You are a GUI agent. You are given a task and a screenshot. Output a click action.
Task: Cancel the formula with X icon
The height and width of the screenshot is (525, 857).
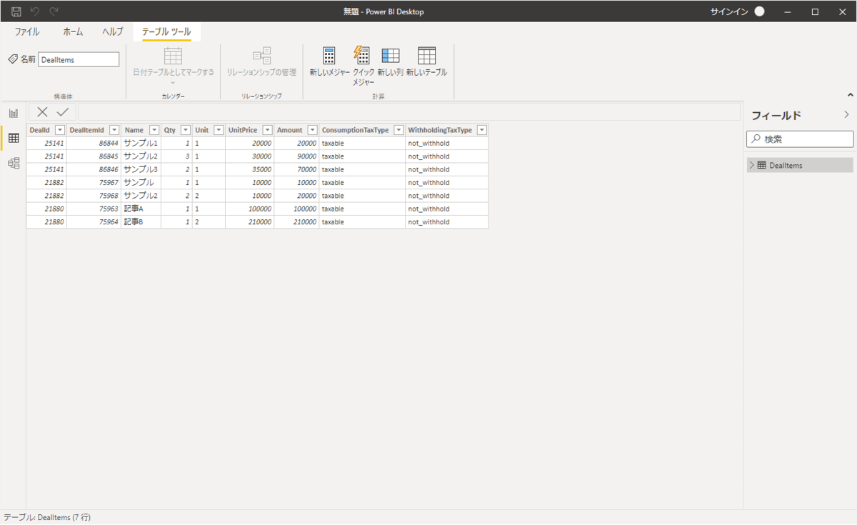coord(42,111)
